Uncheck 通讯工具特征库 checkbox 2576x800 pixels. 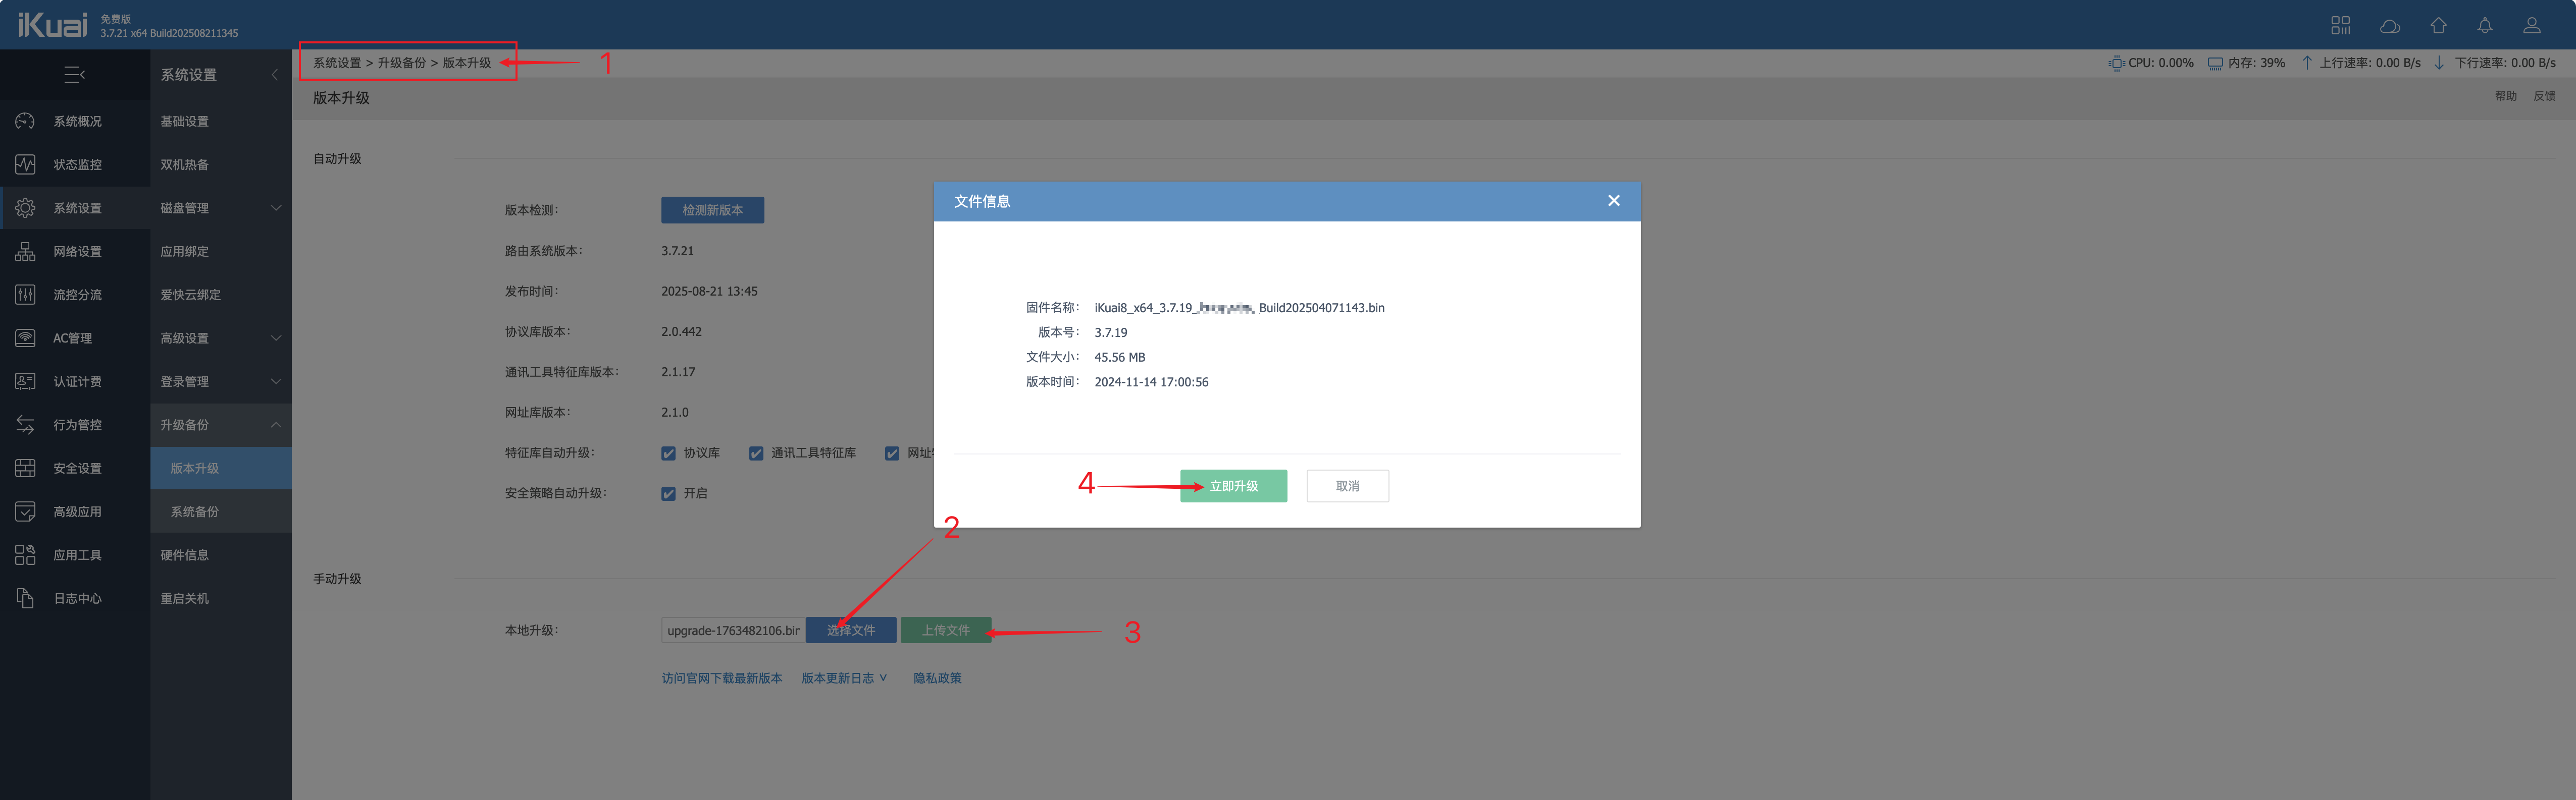[x=756, y=453]
